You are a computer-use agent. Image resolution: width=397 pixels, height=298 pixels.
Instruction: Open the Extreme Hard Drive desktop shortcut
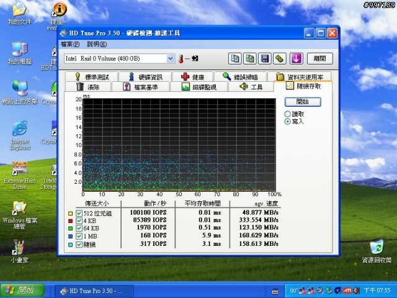click(x=19, y=175)
